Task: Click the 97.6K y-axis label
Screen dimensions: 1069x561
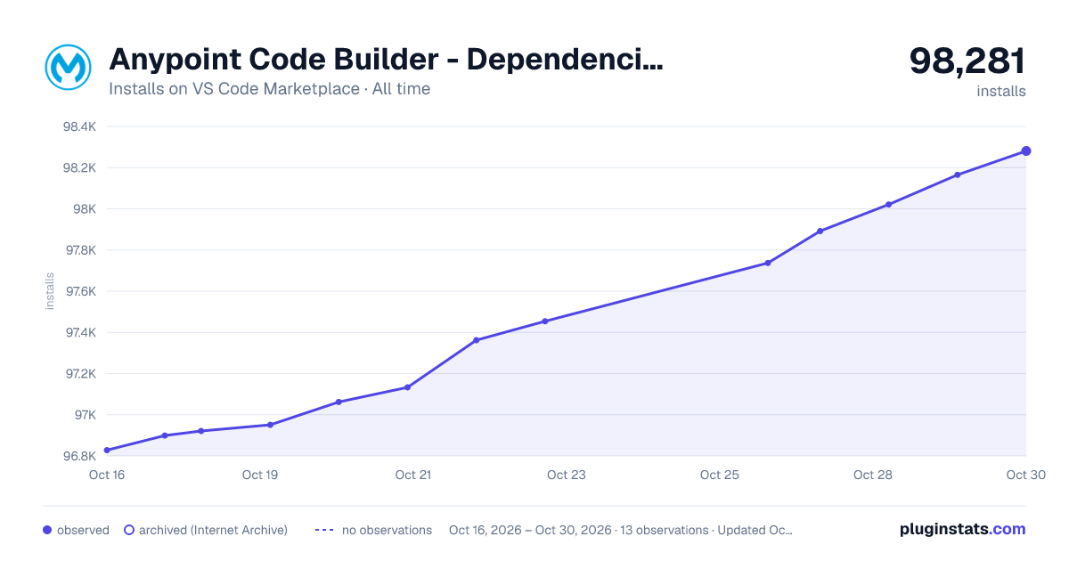Action: click(x=79, y=291)
